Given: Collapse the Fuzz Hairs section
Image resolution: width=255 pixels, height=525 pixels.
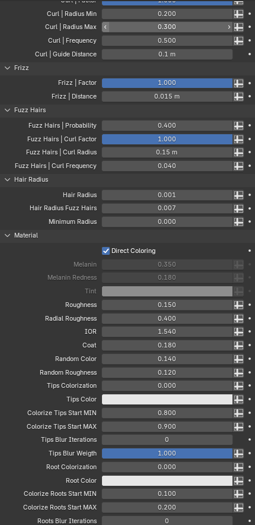Looking at the screenshot, I should (8, 110).
